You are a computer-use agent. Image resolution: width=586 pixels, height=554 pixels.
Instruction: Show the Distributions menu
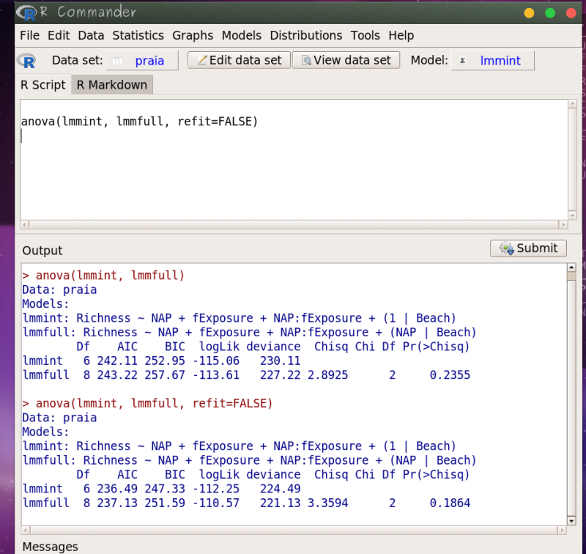click(x=305, y=35)
